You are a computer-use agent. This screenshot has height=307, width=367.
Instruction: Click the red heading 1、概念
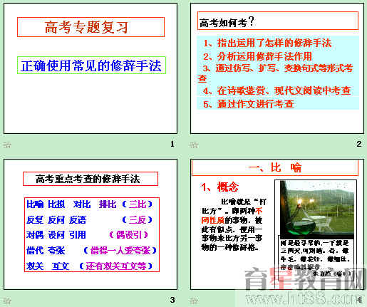click(x=219, y=187)
